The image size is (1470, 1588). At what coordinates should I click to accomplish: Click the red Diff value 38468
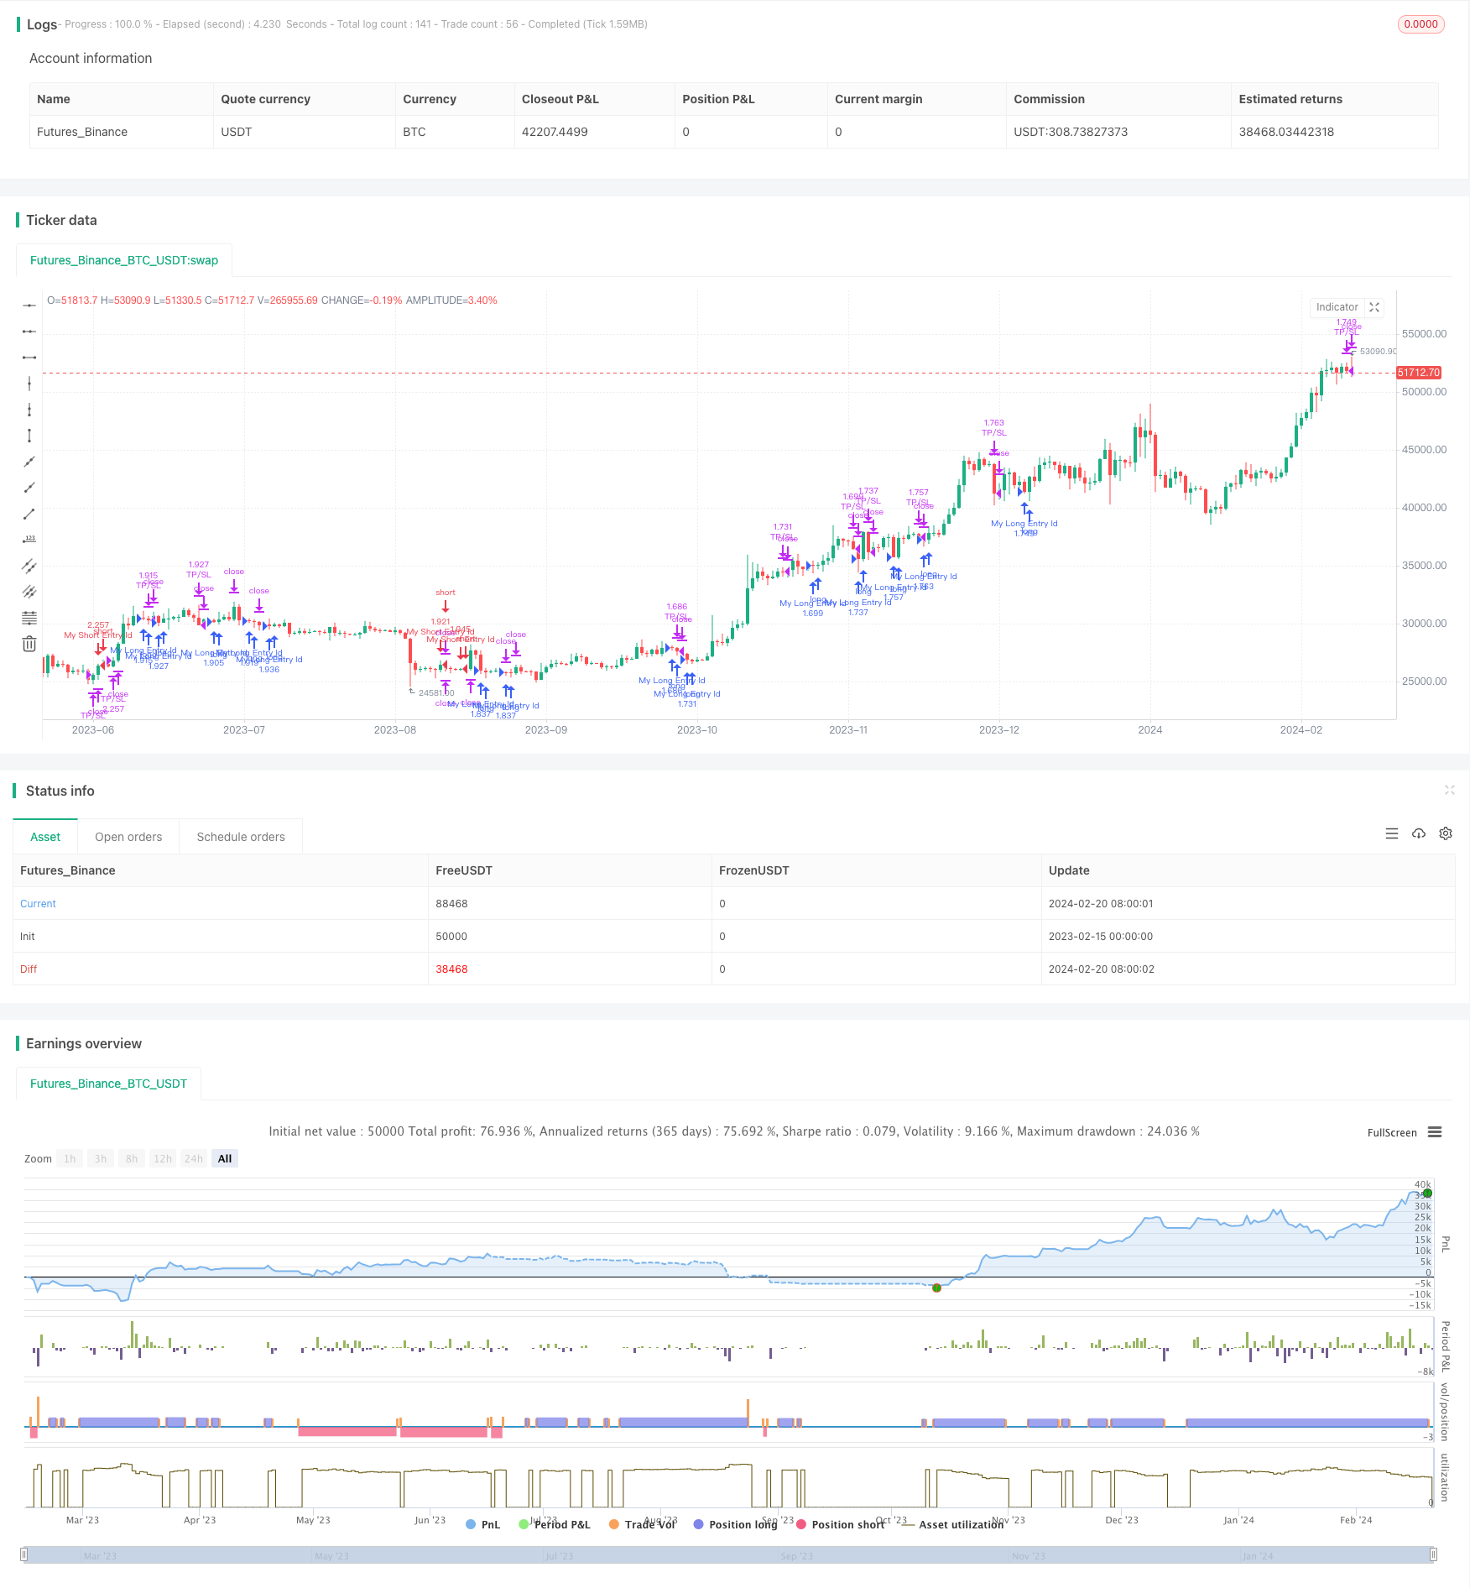(451, 969)
